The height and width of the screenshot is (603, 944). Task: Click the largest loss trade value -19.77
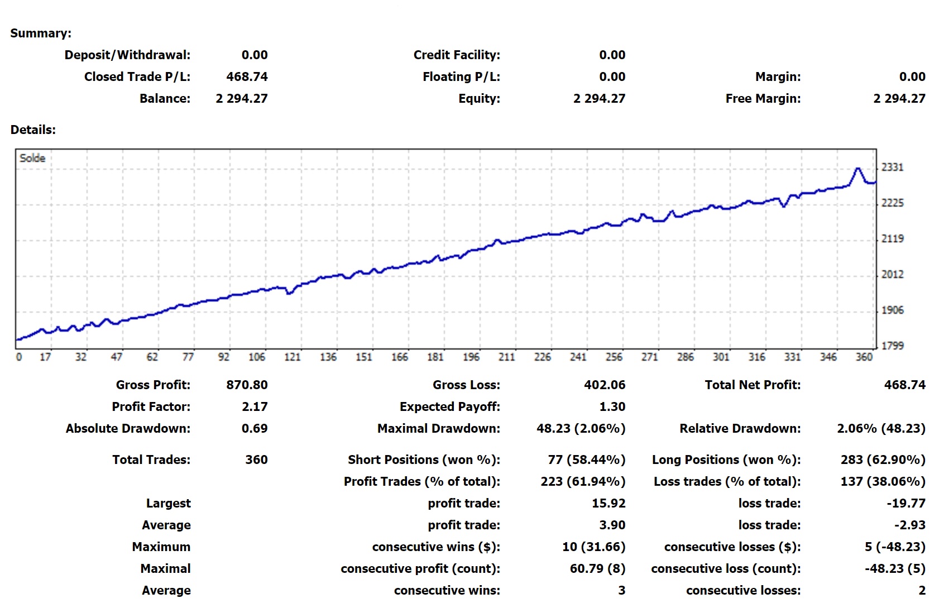point(906,503)
